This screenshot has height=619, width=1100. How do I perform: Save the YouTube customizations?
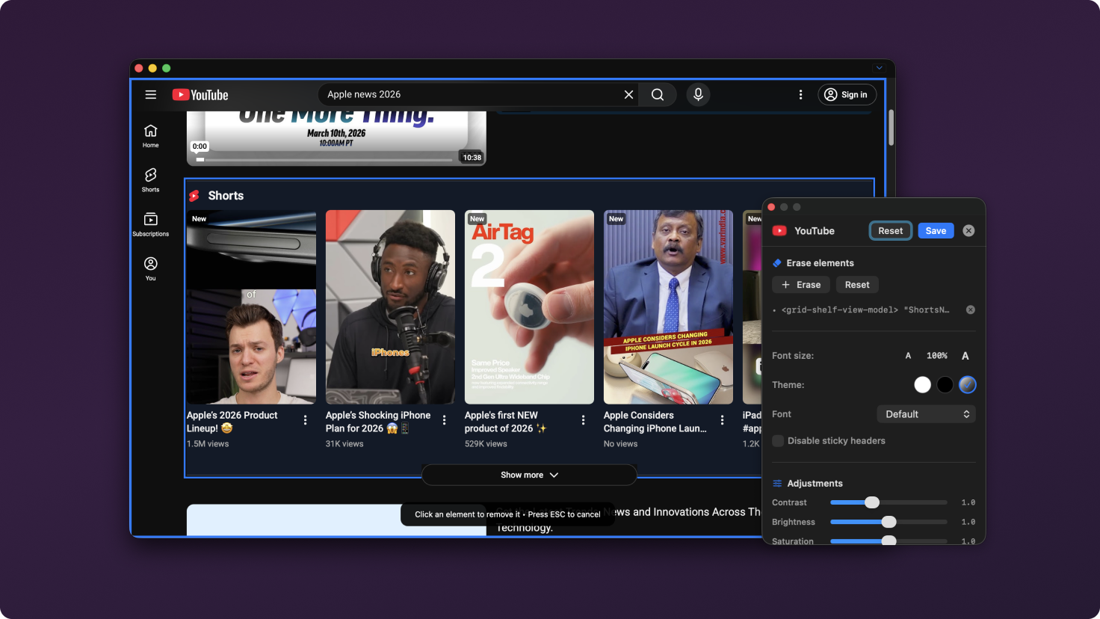click(936, 231)
